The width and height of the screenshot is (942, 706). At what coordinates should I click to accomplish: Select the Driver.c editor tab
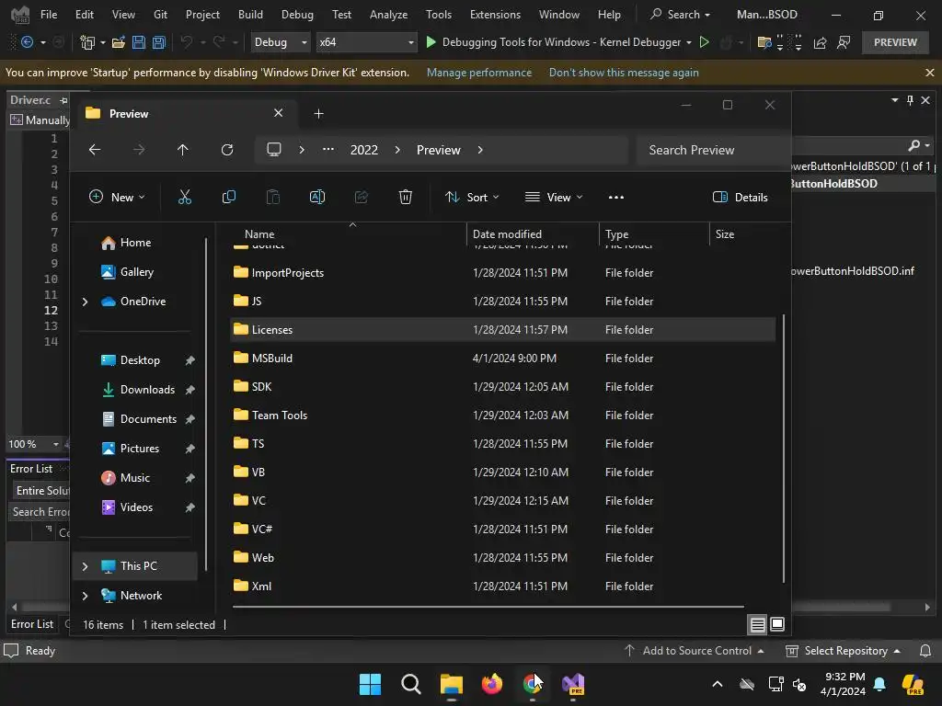[x=30, y=100]
